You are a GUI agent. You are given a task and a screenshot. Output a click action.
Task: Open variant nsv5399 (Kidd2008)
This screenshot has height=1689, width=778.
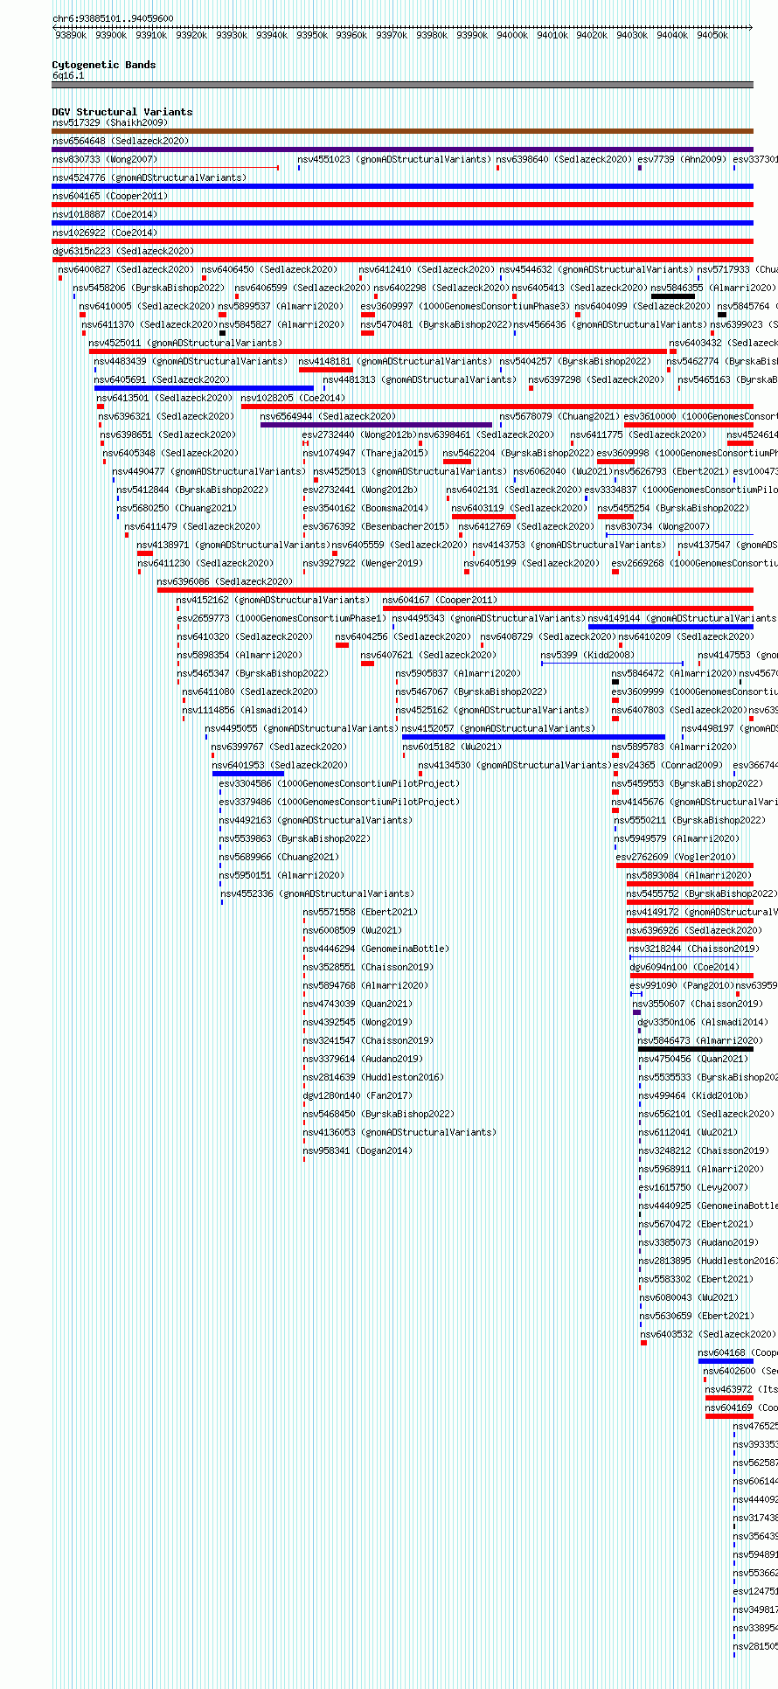pos(587,656)
